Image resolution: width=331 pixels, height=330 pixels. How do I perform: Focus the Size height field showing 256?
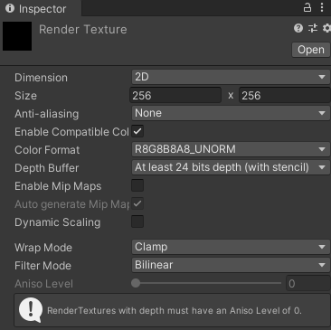(x=285, y=96)
